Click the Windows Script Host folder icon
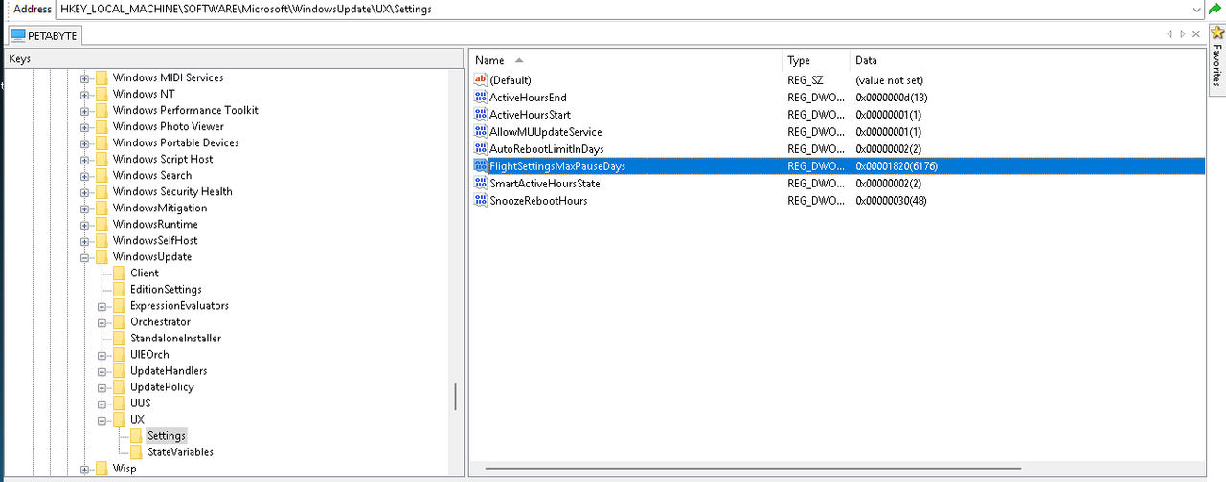 (101, 159)
